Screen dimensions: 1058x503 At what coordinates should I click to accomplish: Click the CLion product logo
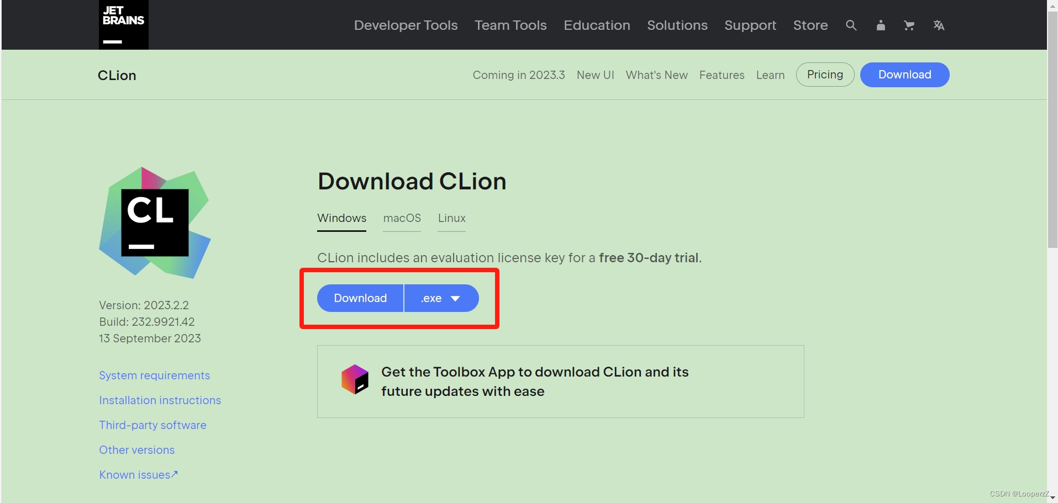click(x=155, y=223)
